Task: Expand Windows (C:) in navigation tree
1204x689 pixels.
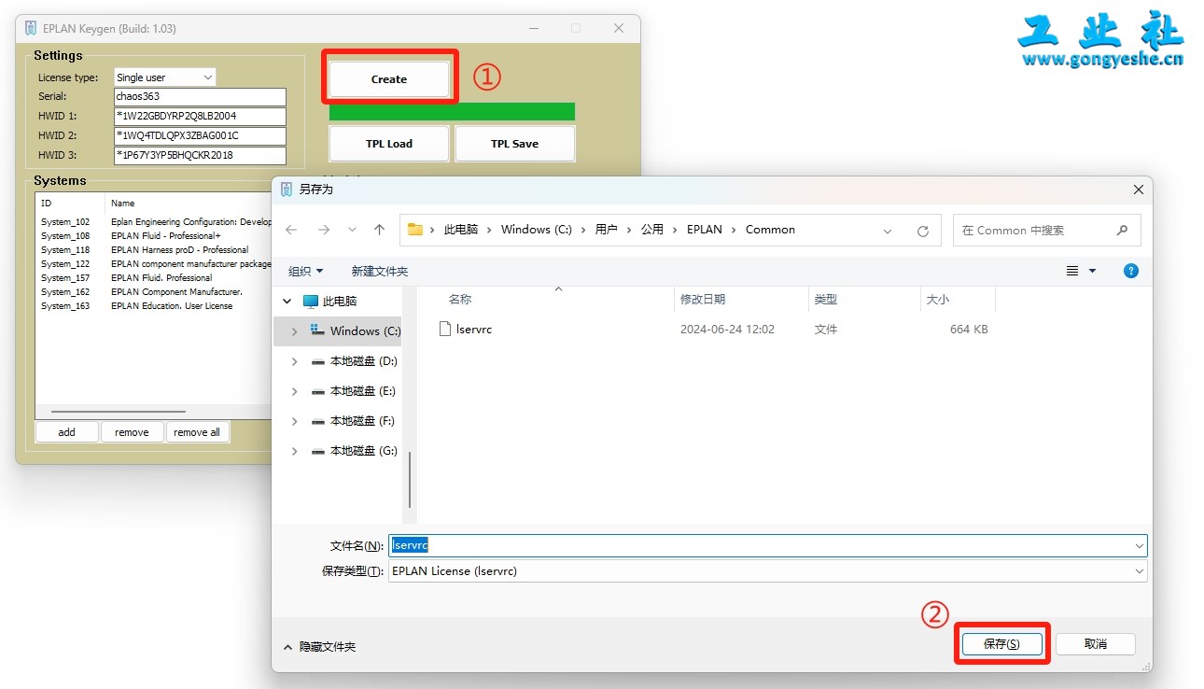Action: (x=295, y=331)
